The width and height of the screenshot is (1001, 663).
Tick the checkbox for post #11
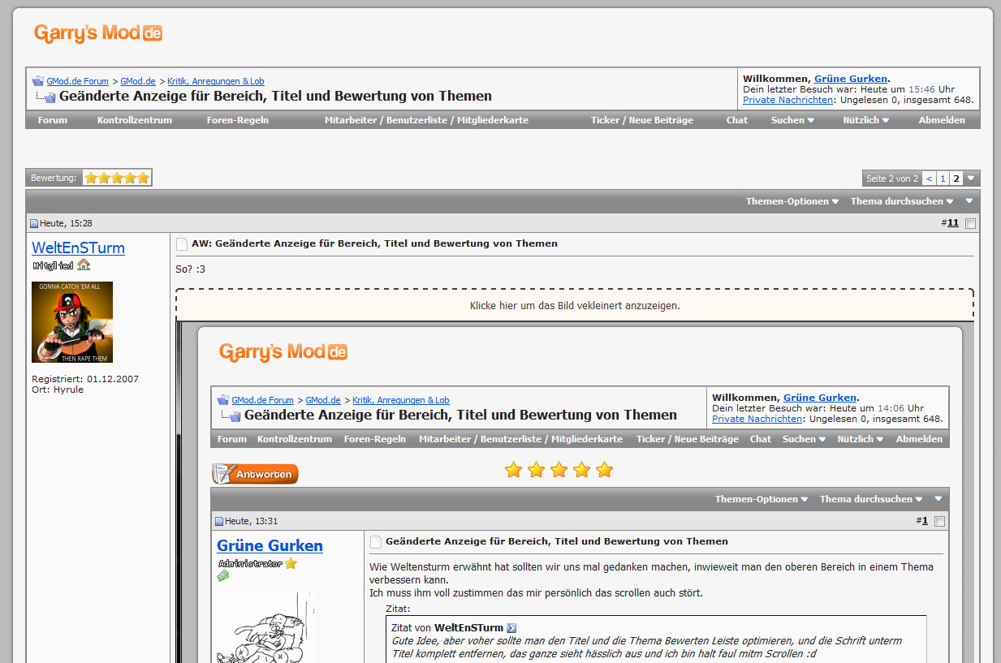tap(970, 223)
